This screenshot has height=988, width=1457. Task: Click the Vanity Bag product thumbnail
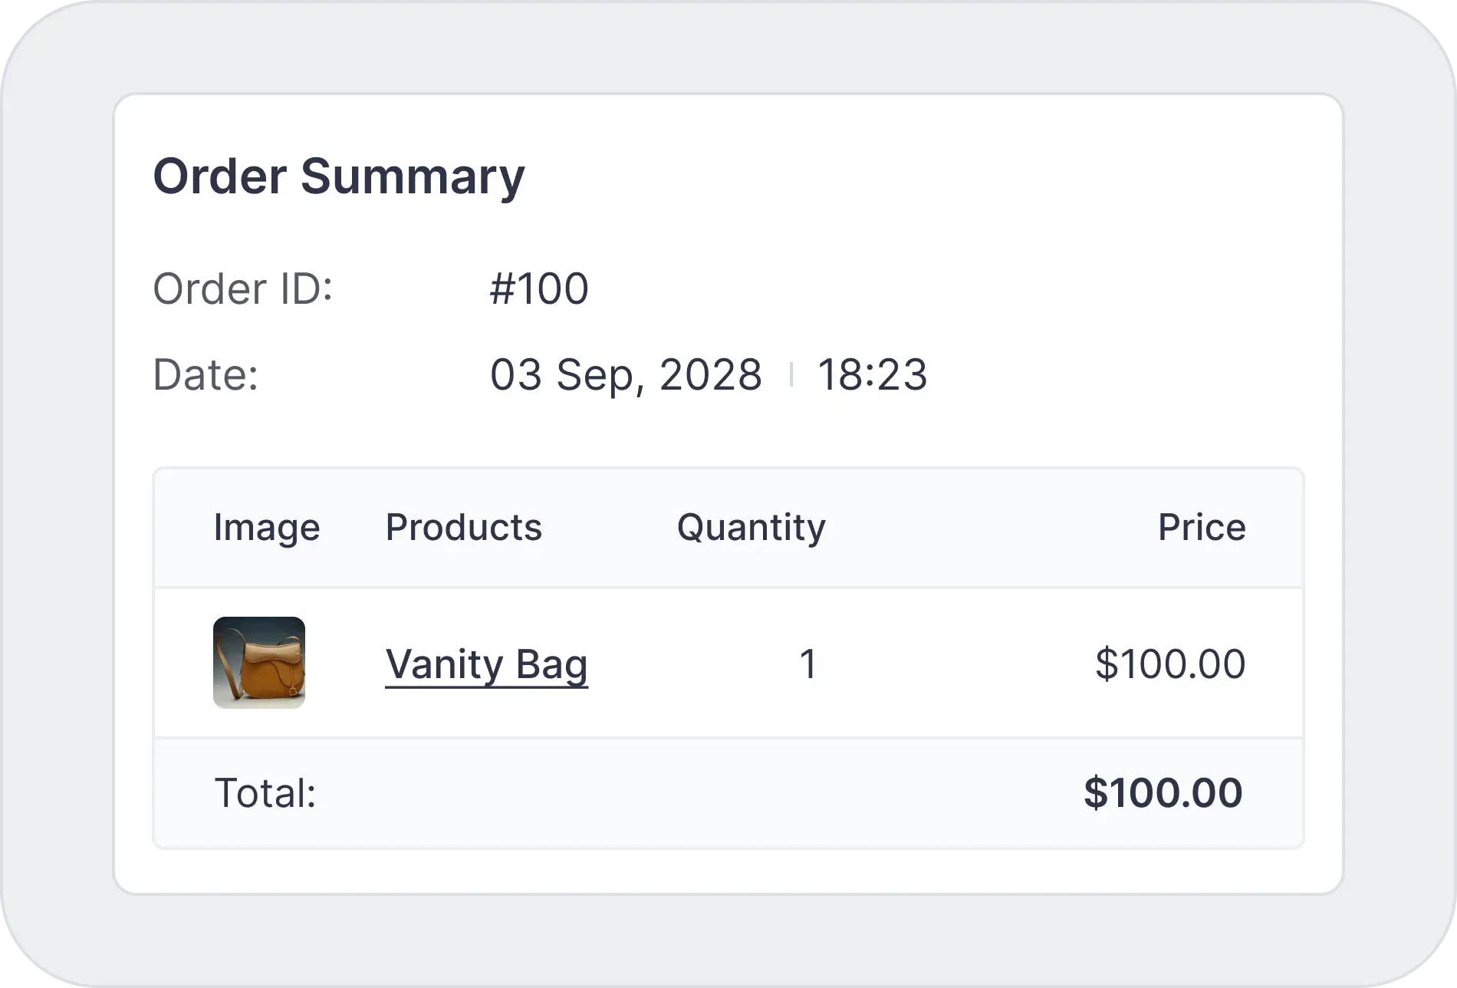click(259, 663)
